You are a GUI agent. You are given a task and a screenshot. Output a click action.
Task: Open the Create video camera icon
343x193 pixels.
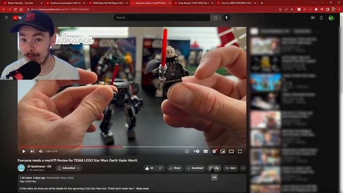tap(312, 18)
